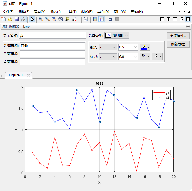Expand the 标记 marker style dropdown
Screen dimensions: 192x191
click(x=108, y=56)
